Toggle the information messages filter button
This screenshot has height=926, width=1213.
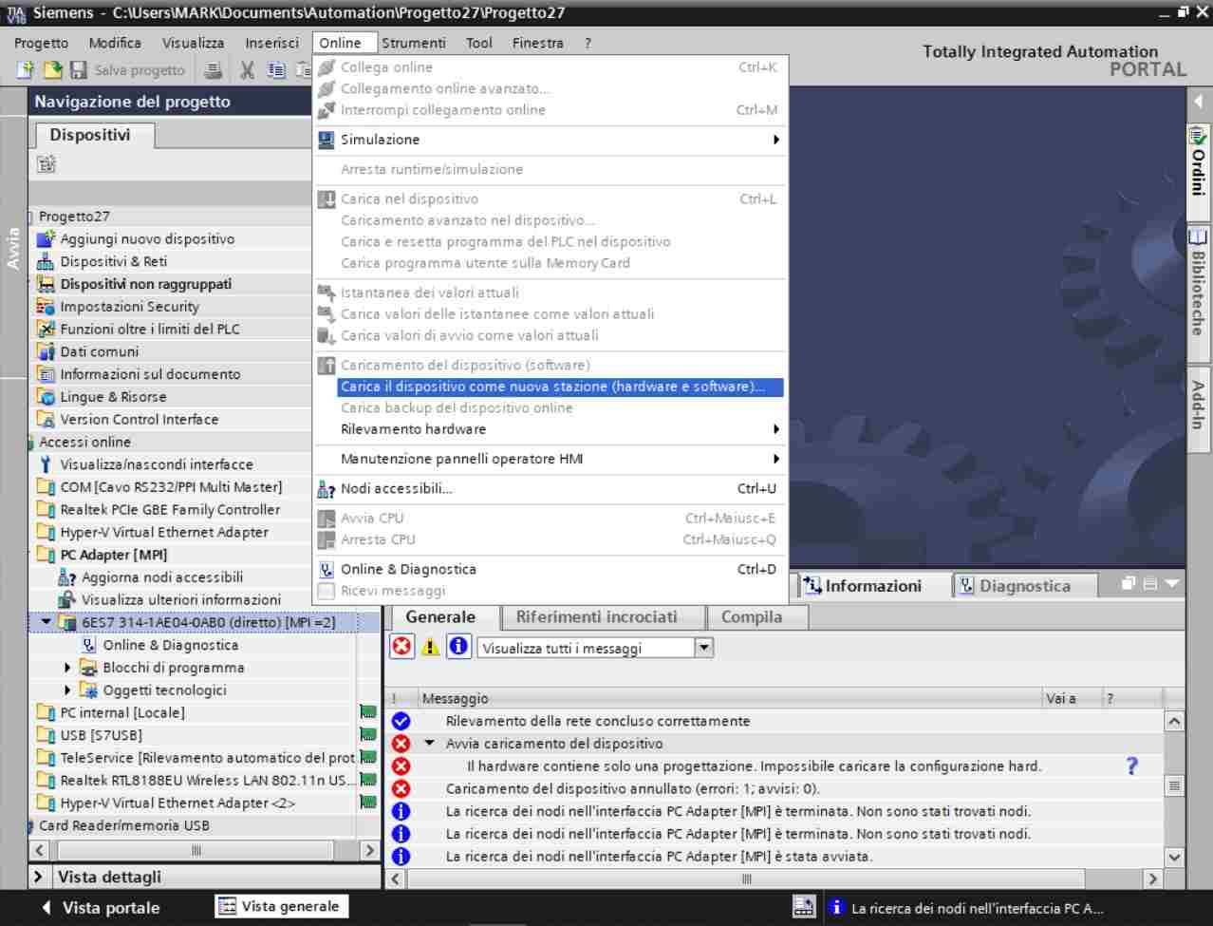point(458,647)
